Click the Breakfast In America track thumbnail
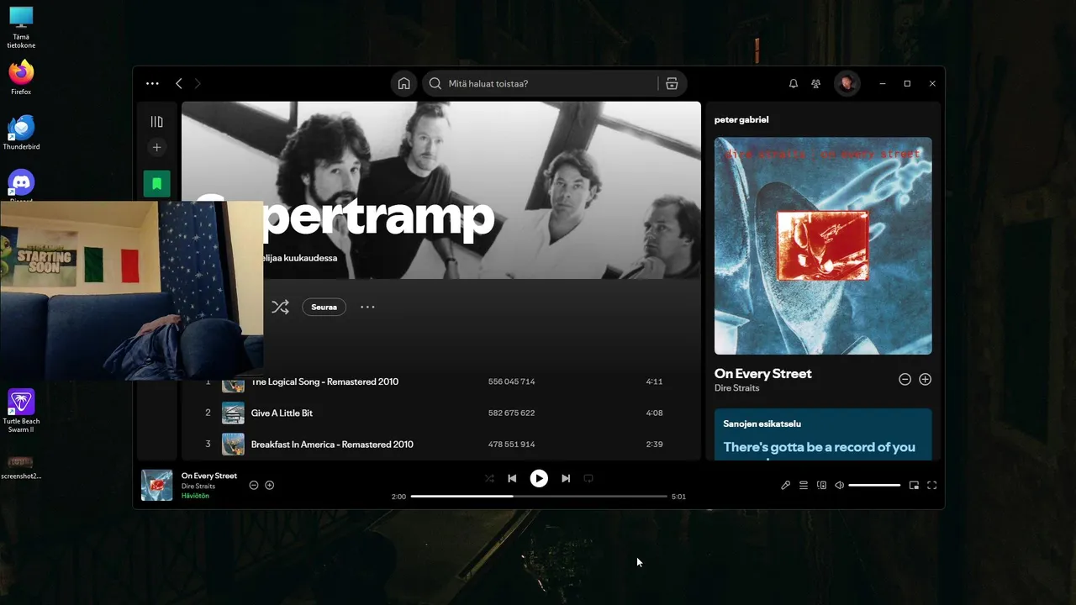1076x605 pixels. click(233, 444)
